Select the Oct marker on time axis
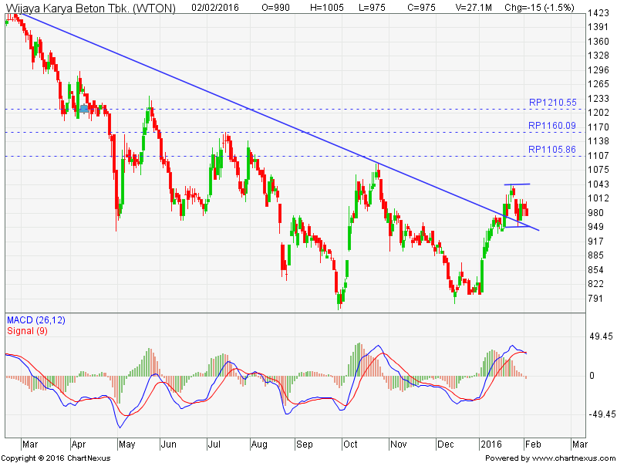The height and width of the screenshot is (463, 617). click(351, 444)
